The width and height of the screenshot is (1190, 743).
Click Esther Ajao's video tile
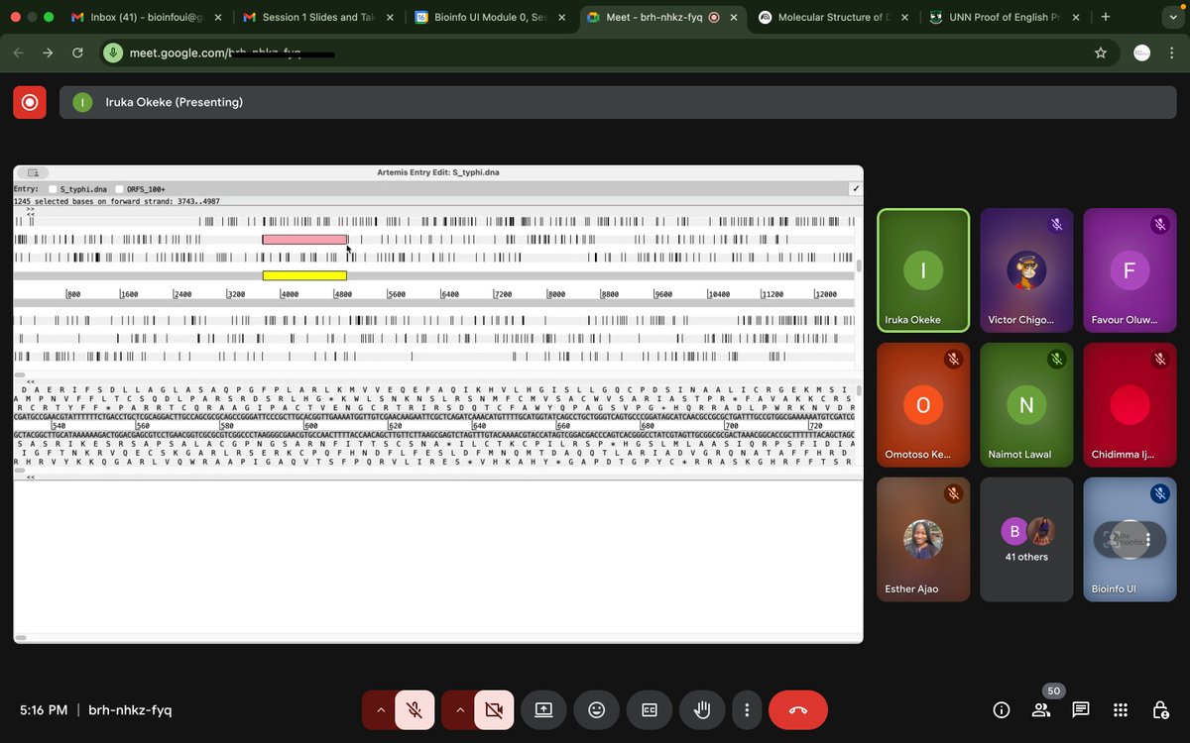point(922,540)
